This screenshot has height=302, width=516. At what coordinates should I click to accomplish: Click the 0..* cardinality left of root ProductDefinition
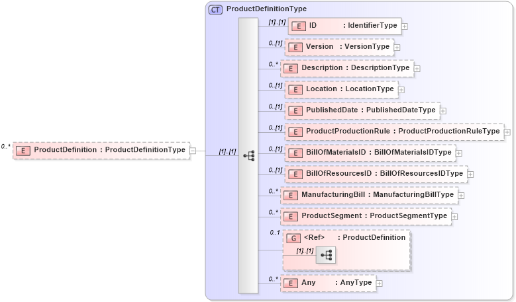click(x=5, y=147)
